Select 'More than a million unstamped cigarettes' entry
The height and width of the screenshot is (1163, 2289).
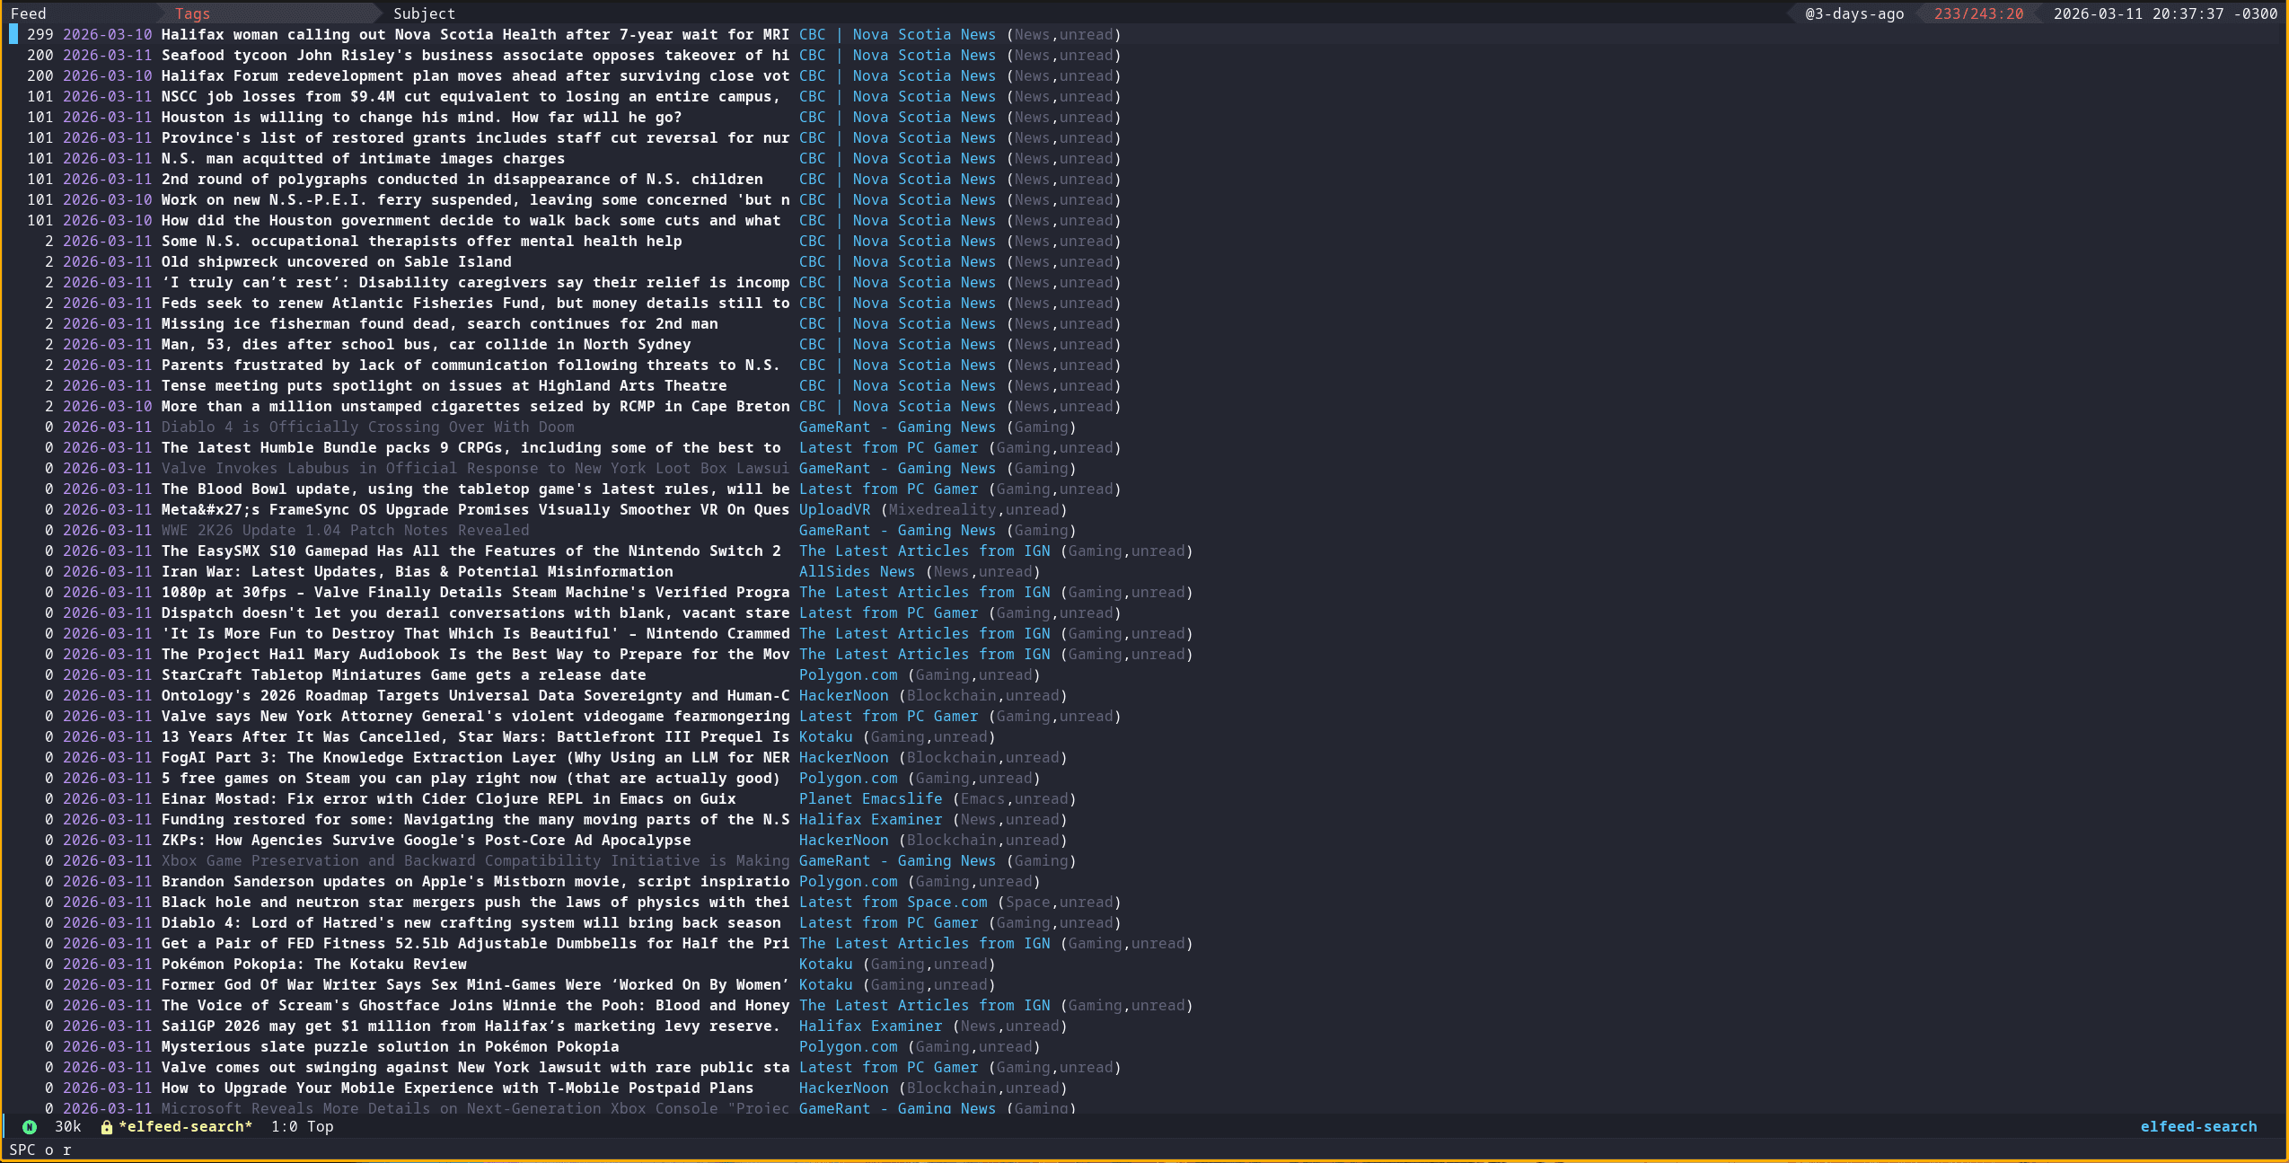pyautogui.click(x=475, y=406)
